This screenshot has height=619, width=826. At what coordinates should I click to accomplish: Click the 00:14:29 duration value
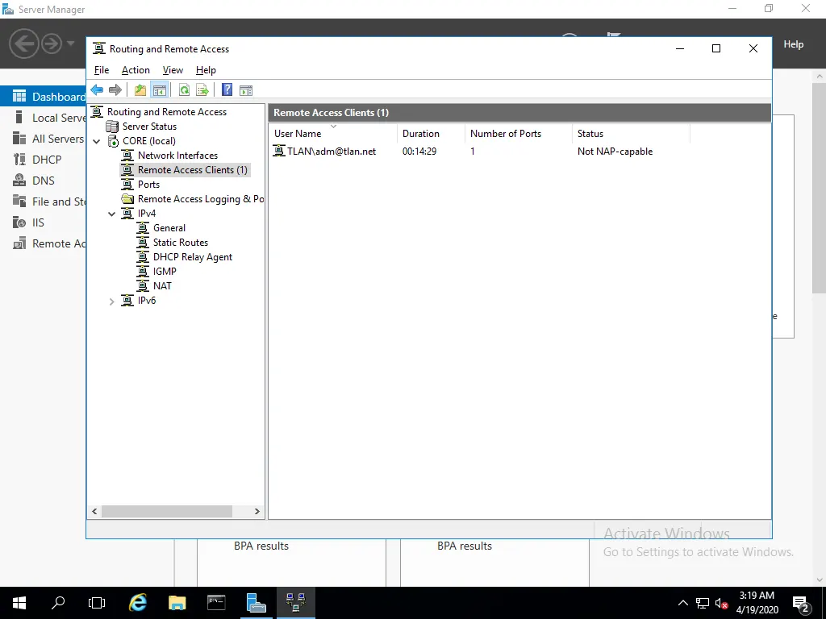tap(419, 152)
